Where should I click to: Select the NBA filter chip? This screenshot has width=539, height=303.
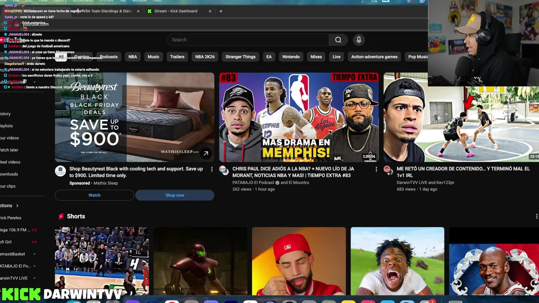coord(133,57)
